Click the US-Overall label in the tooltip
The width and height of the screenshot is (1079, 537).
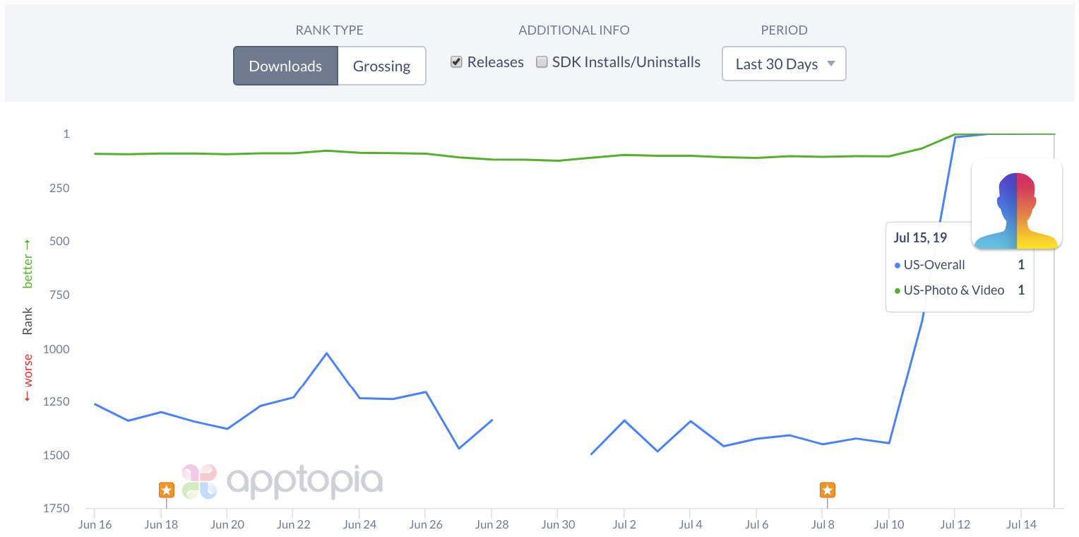(x=934, y=265)
